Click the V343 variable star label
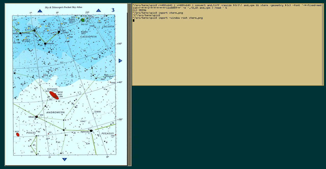The height and width of the screenshot is (169, 326). [83, 121]
